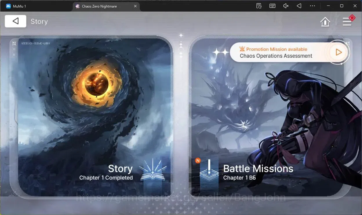362x215 pixels.
Task: Open the MuMu keyboard mapping icon
Action: click(x=272, y=6)
